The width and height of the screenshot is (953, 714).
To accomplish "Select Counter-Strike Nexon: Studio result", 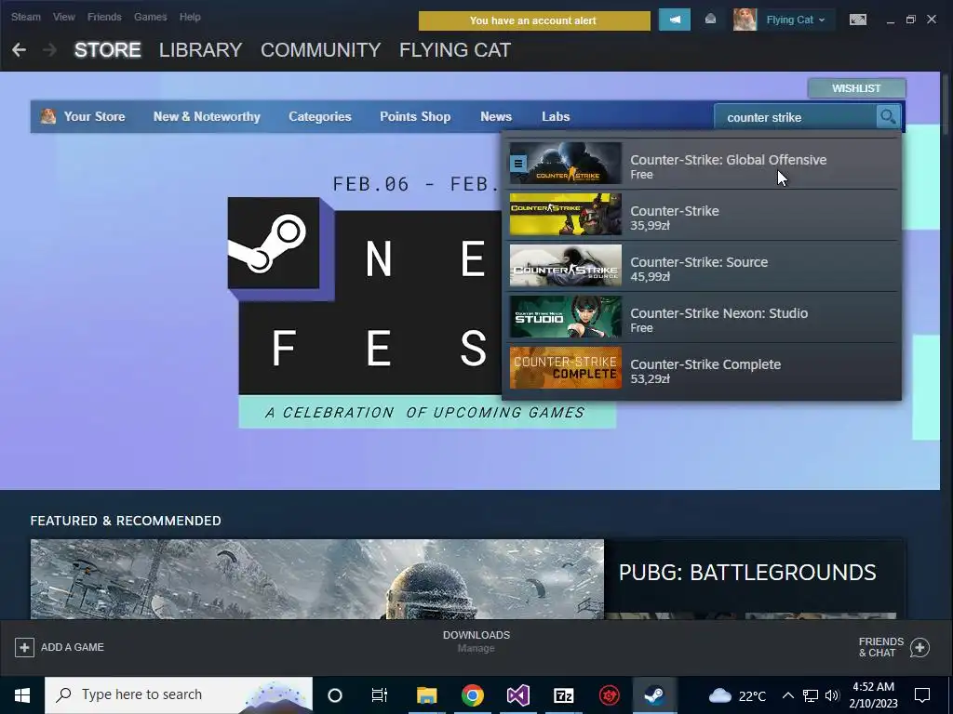I will (703, 317).
